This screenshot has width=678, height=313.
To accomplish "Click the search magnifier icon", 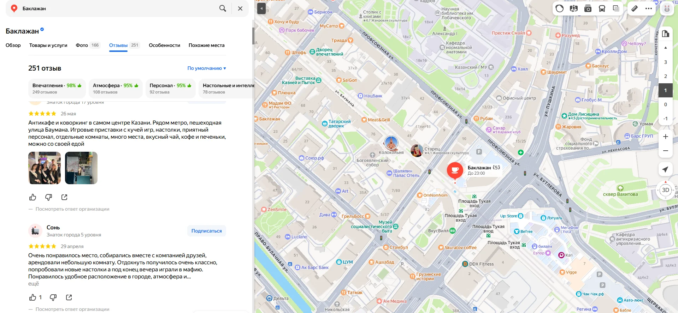I will 223,8.
